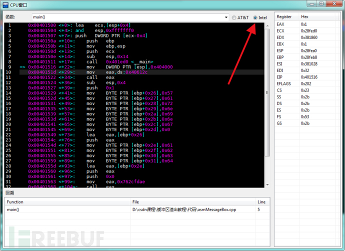Click the sub esp,0x4 instruction line

click(142, 82)
